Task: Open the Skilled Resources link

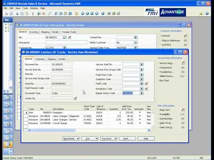Action: pyautogui.click(x=167, y=76)
